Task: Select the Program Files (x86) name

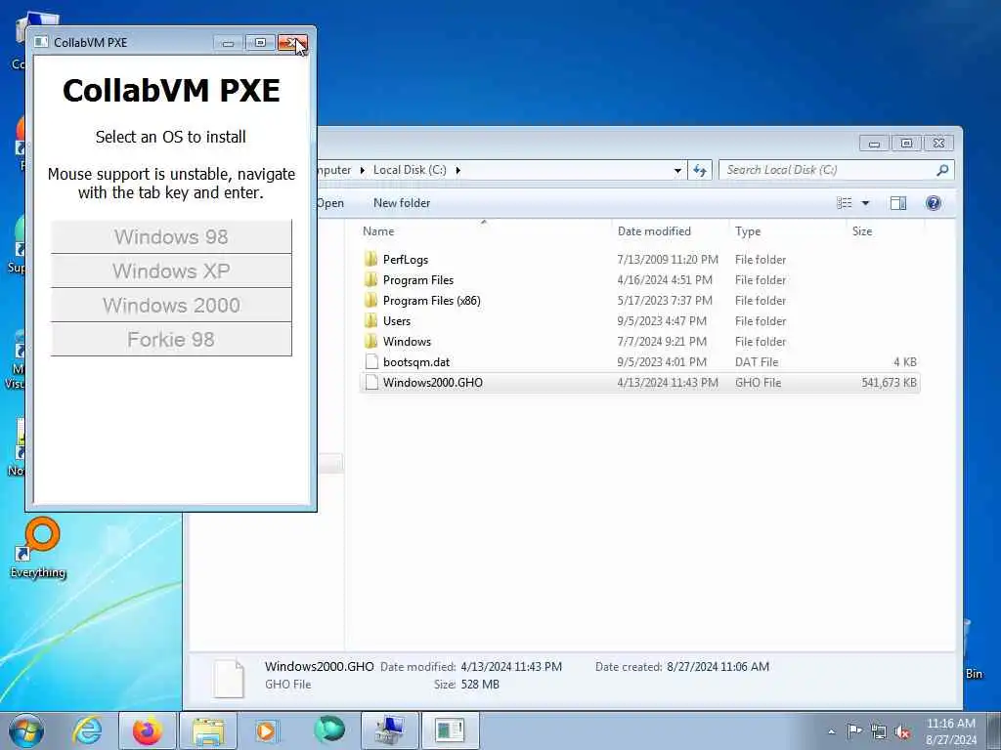Action: (x=431, y=301)
